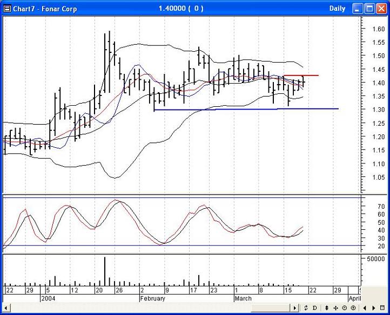Click the '15' March date label

tap(288, 290)
